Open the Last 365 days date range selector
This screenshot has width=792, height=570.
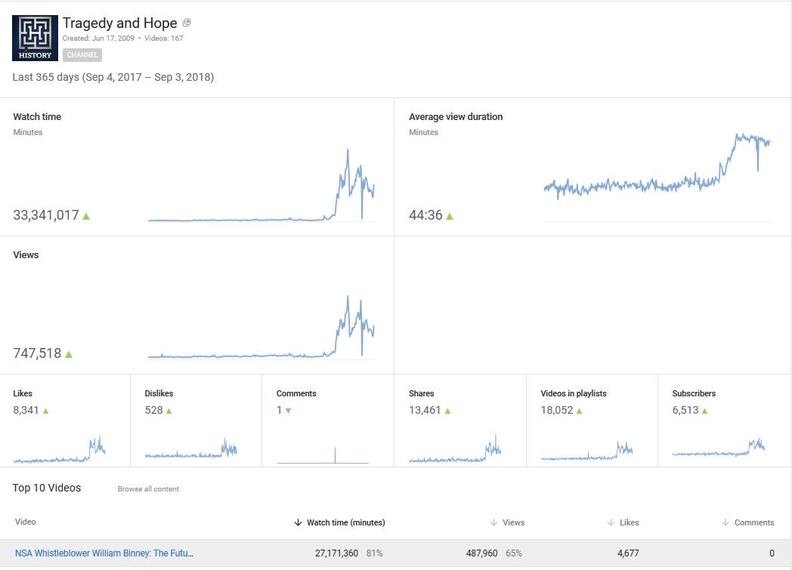click(112, 77)
